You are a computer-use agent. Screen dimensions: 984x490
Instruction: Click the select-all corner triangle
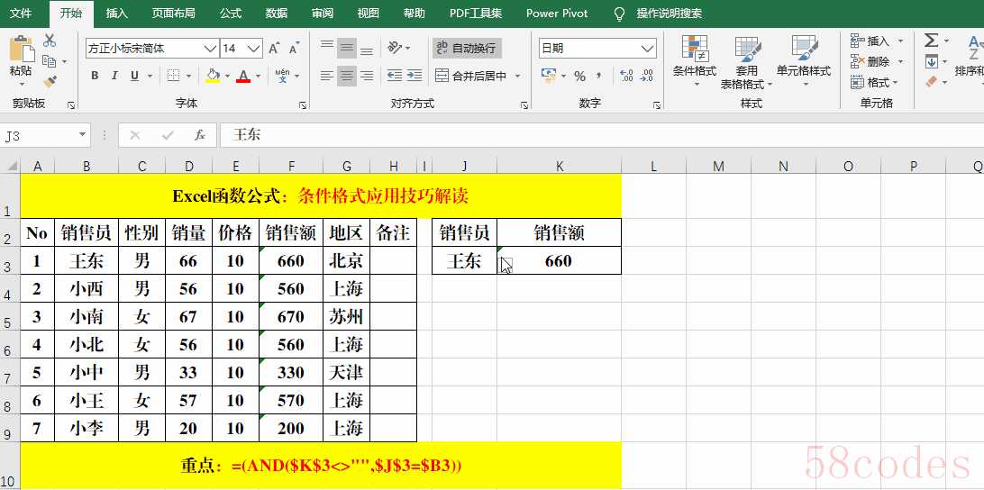[x=12, y=167]
